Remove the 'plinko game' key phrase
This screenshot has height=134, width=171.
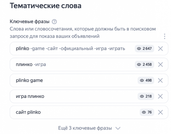[x=161, y=81]
